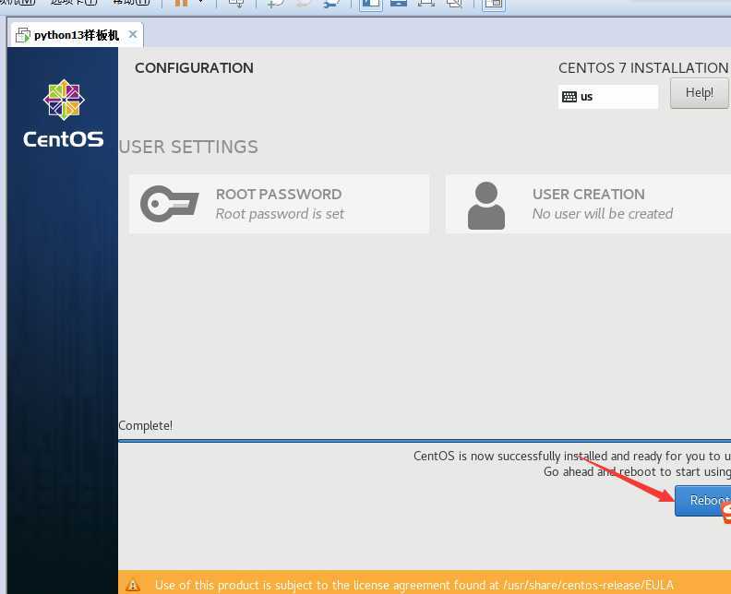Viewport: 731px width, 594px height.
Task: Click the USER SETTINGS heading
Action: (x=188, y=148)
